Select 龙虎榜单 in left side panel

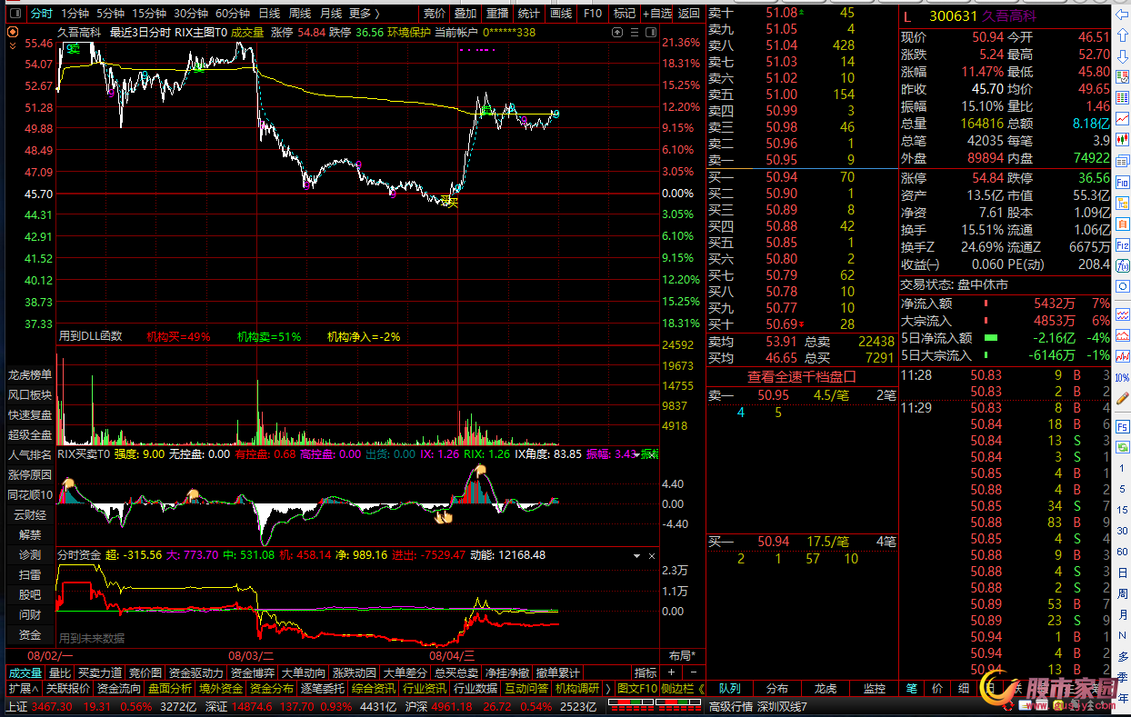(30, 375)
